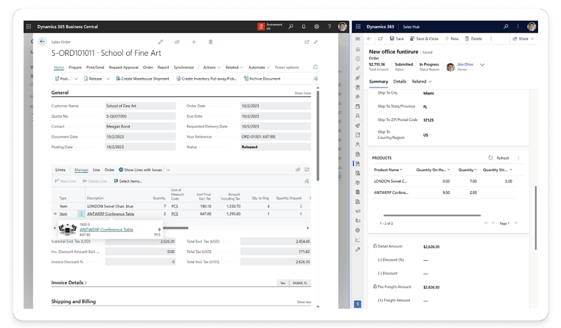
Task: Click the plus icon to create new order
Action: click(x=194, y=42)
